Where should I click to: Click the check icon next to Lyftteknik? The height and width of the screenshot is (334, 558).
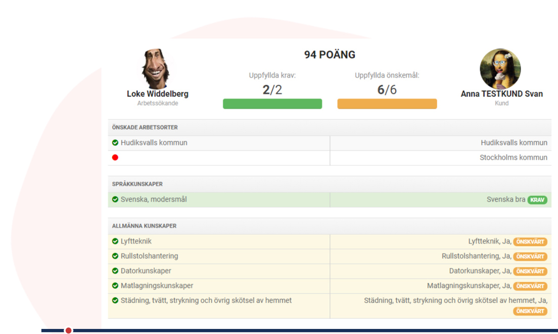pyautogui.click(x=115, y=242)
